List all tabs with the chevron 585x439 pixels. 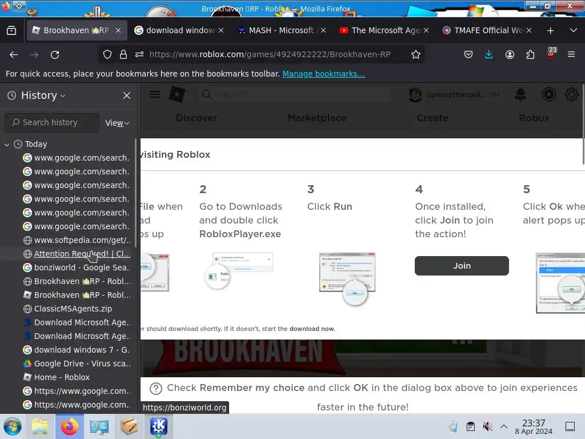(x=574, y=30)
